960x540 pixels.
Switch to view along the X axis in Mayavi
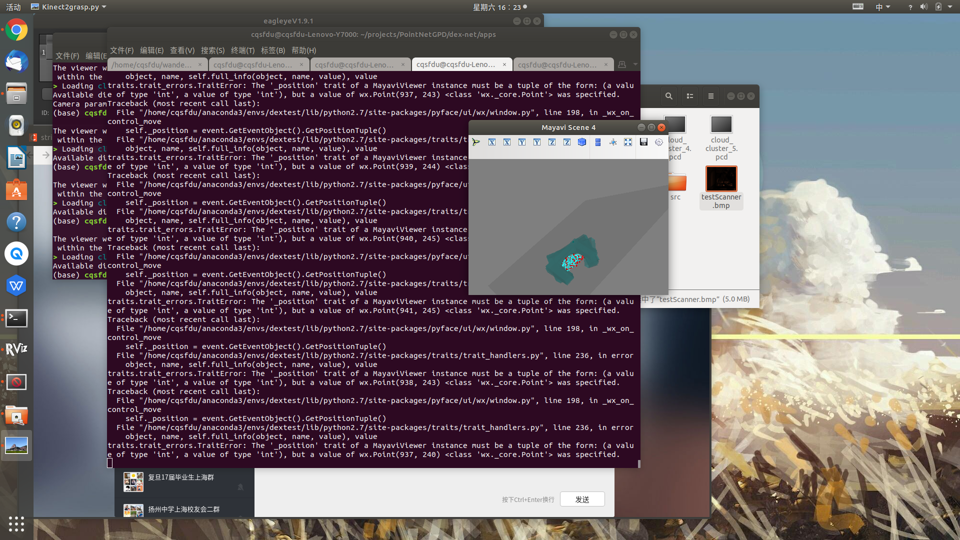point(491,142)
